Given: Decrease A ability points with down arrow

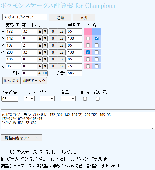Looking at the screenshot, I should click(x=45, y=38).
